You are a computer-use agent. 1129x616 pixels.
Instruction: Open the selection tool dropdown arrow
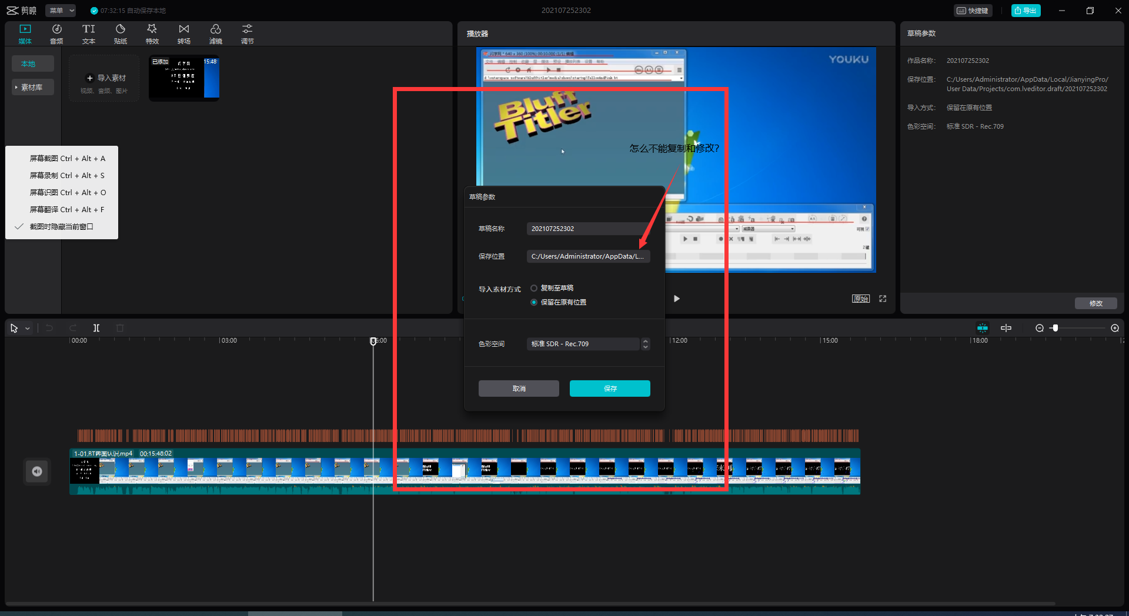coord(28,329)
